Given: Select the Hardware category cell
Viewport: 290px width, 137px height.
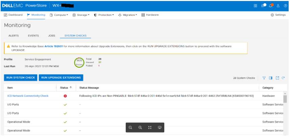Looking at the screenshot, I should click(269, 96).
